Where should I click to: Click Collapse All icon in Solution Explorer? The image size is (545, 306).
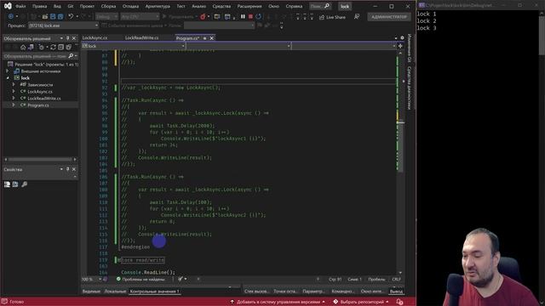coord(60,48)
